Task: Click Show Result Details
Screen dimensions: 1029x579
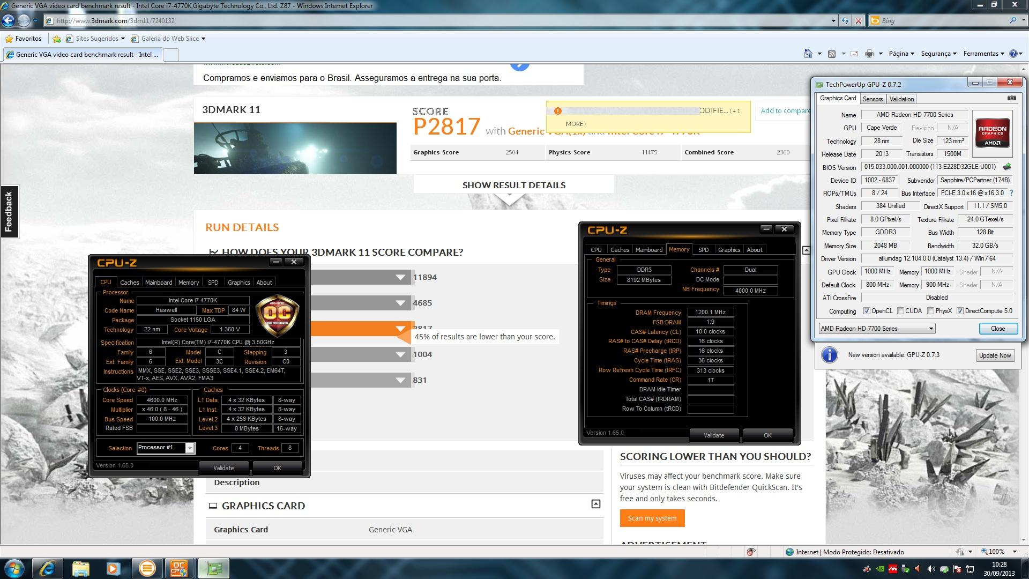Action: point(513,185)
